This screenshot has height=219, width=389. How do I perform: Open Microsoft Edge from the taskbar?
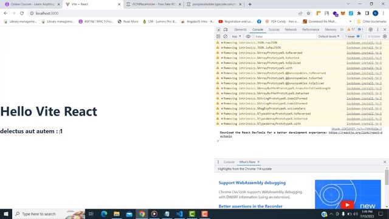click(104, 214)
